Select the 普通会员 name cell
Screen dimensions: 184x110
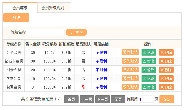(14, 87)
